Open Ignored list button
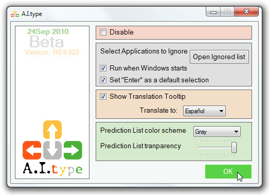270x195 pixels. coord(219,57)
